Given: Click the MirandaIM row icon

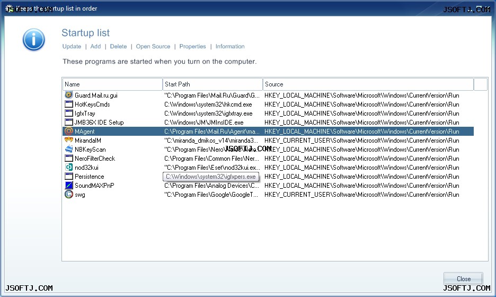Looking at the screenshot, I should (69, 140).
